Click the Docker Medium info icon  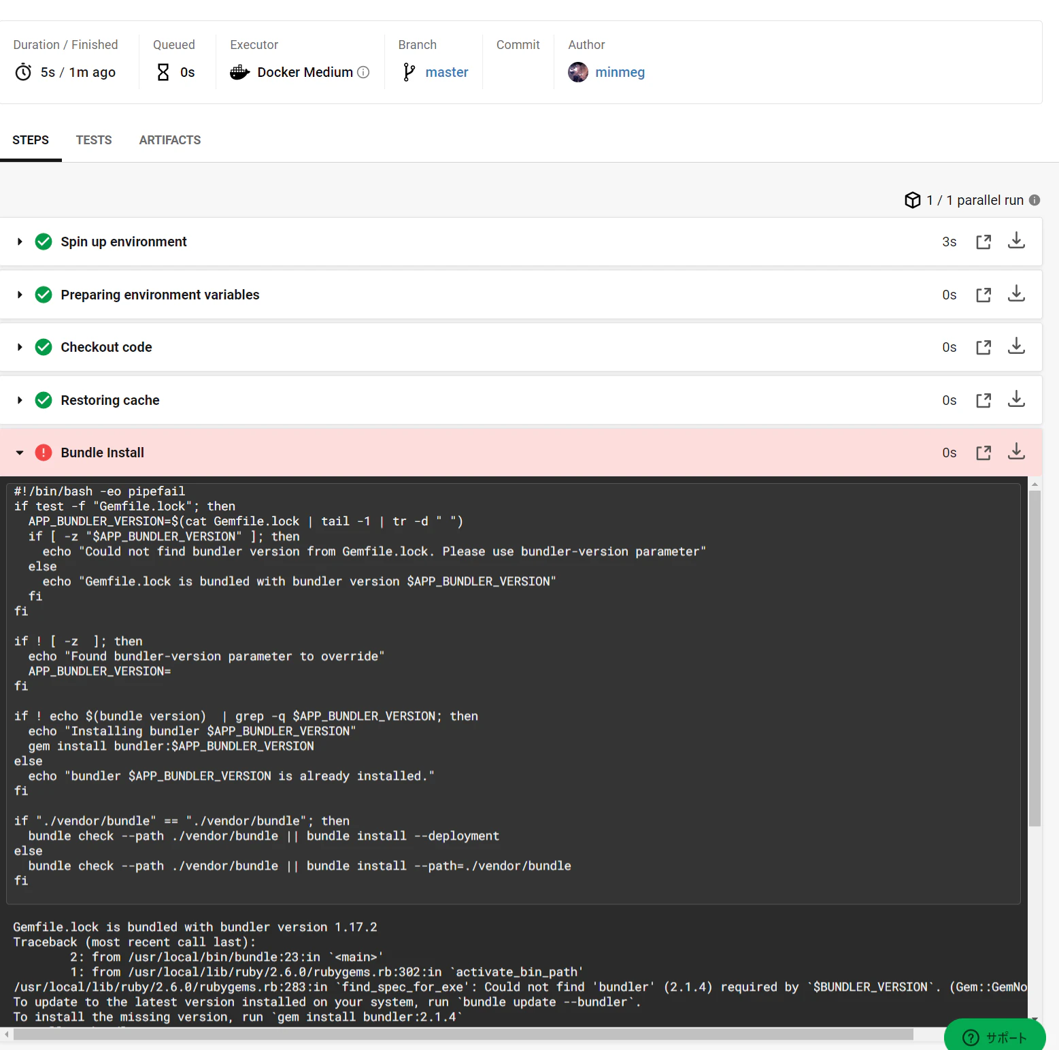coord(363,72)
